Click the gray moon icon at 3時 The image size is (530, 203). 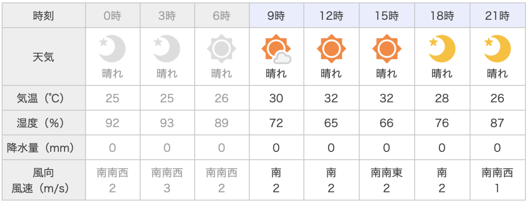coord(167,48)
